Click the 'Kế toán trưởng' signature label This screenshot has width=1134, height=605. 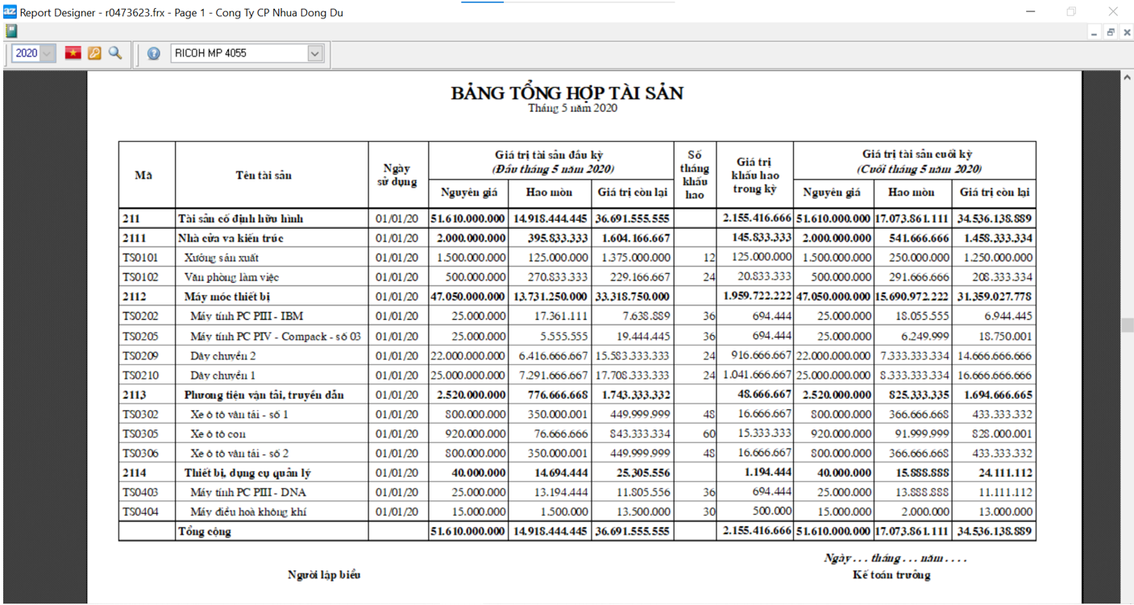click(891, 575)
